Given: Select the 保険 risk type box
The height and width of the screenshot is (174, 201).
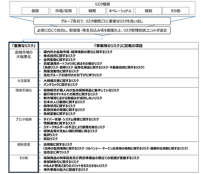Looking at the screenshot, I should pos(35,11).
